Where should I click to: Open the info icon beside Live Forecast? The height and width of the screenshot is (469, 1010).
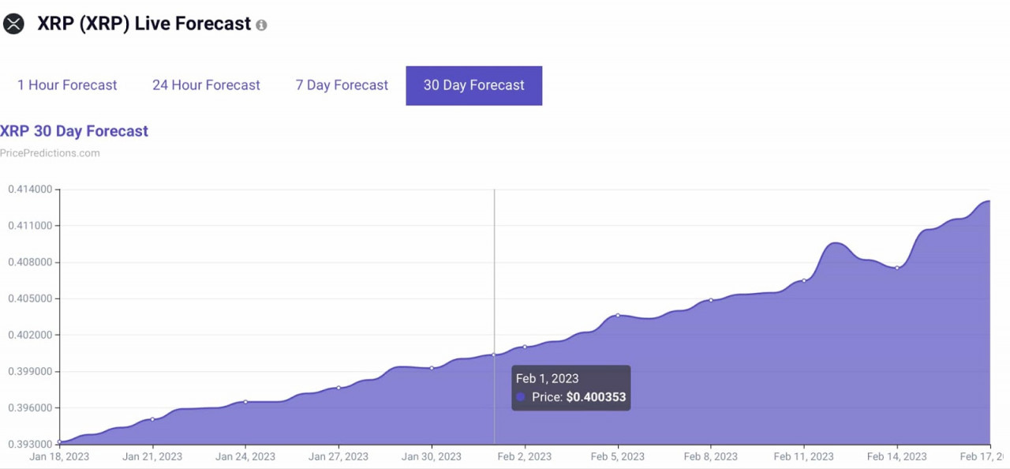click(x=261, y=25)
